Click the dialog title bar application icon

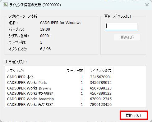[5, 5]
